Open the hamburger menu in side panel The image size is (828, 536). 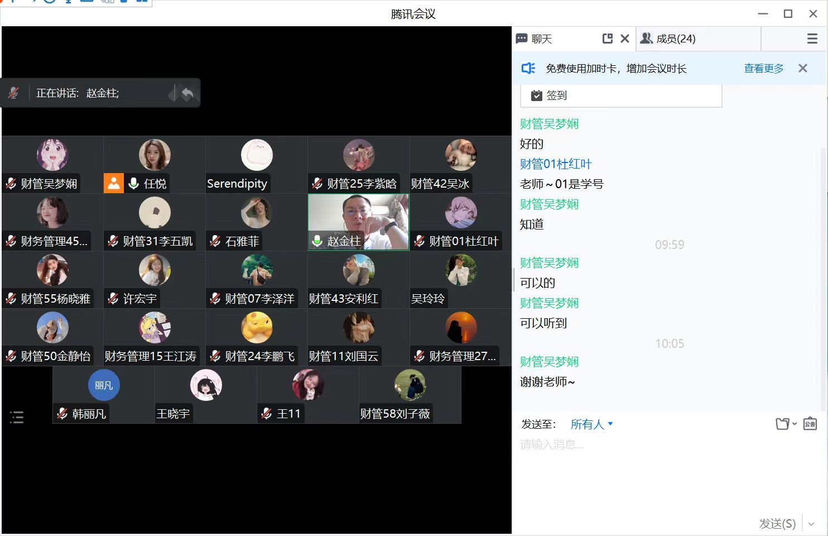coord(812,39)
